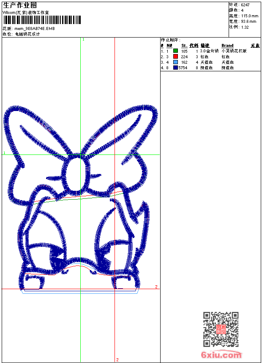Viewport: 262px width, 363px height.
Task: Click the barcode under the studio name
Action: point(42,20)
